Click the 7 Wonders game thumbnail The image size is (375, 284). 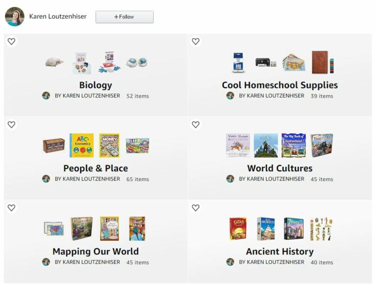point(293,228)
